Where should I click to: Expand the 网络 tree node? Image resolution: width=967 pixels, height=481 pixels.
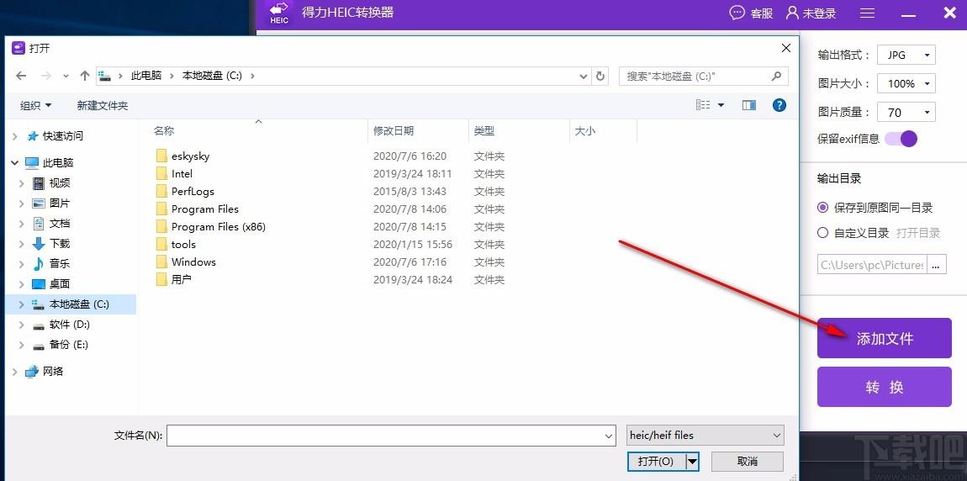click(x=15, y=371)
